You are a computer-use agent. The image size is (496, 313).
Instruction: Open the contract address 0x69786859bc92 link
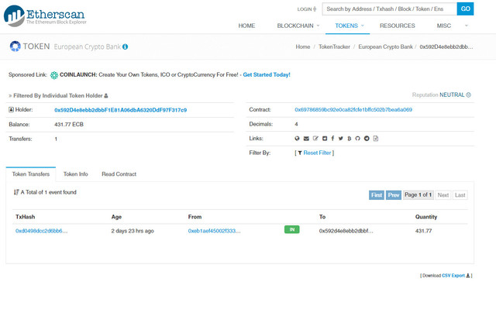click(353, 110)
